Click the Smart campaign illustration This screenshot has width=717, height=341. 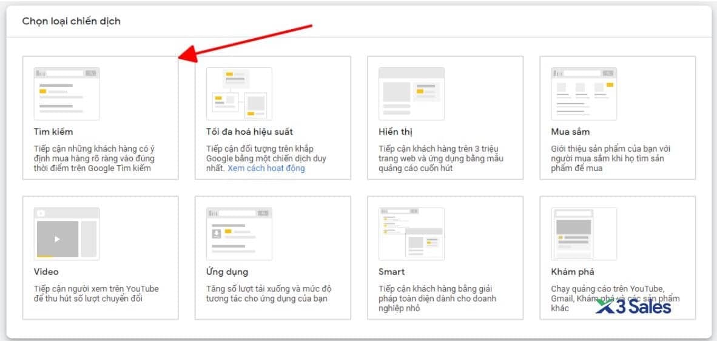411,234
